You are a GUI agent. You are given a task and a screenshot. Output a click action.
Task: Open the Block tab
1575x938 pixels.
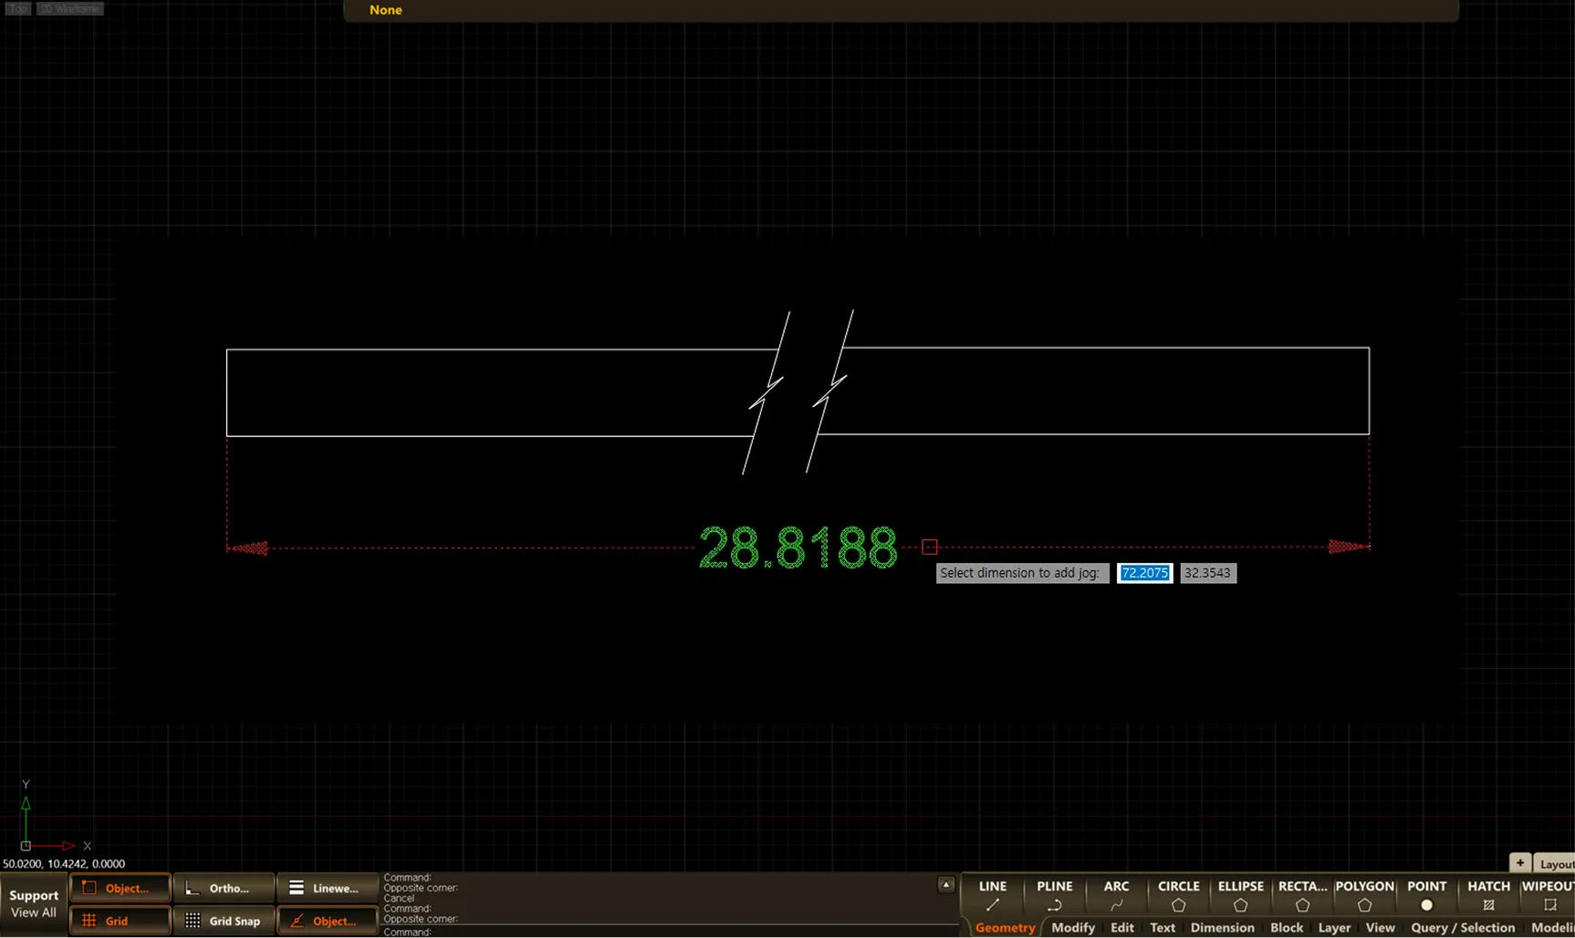tap(1287, 927)
